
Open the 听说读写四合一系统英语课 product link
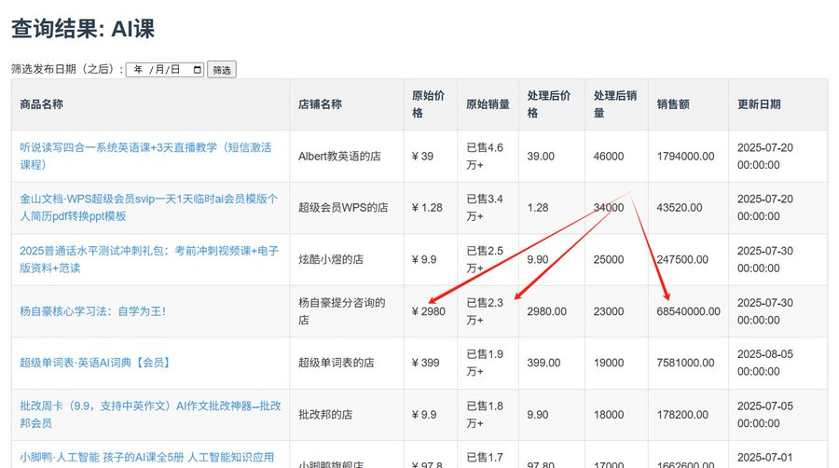coord(145,156)
